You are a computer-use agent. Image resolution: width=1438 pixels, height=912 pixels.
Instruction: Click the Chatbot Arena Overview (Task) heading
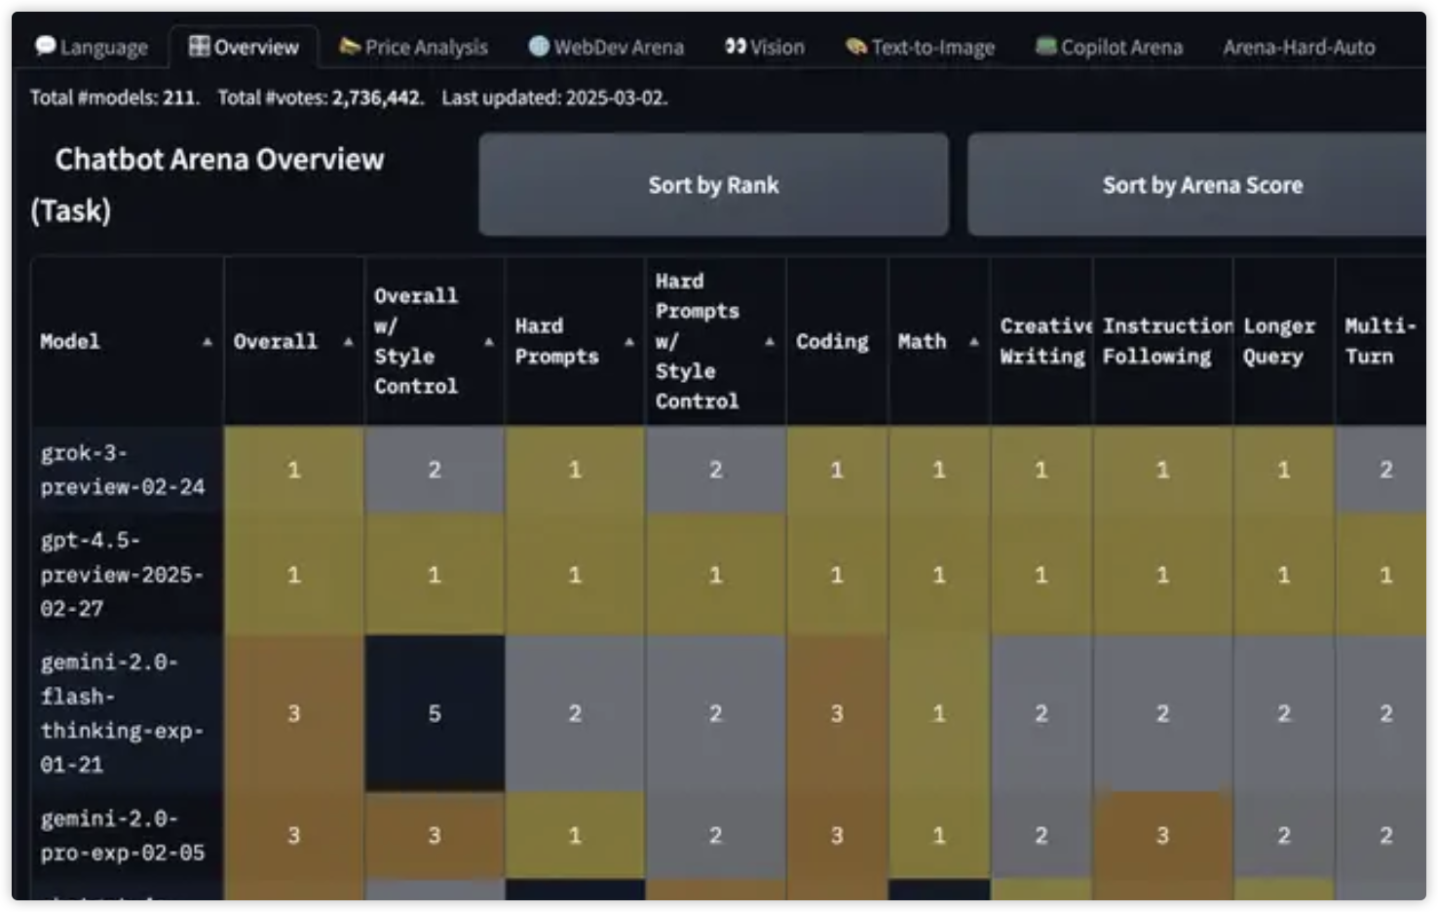point(207,184)
